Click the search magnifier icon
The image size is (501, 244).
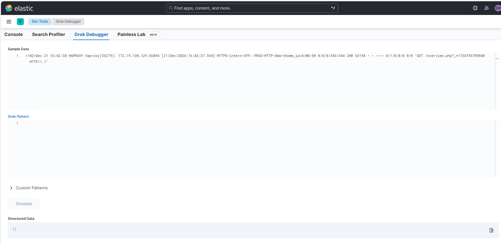(x=171, y=8)
